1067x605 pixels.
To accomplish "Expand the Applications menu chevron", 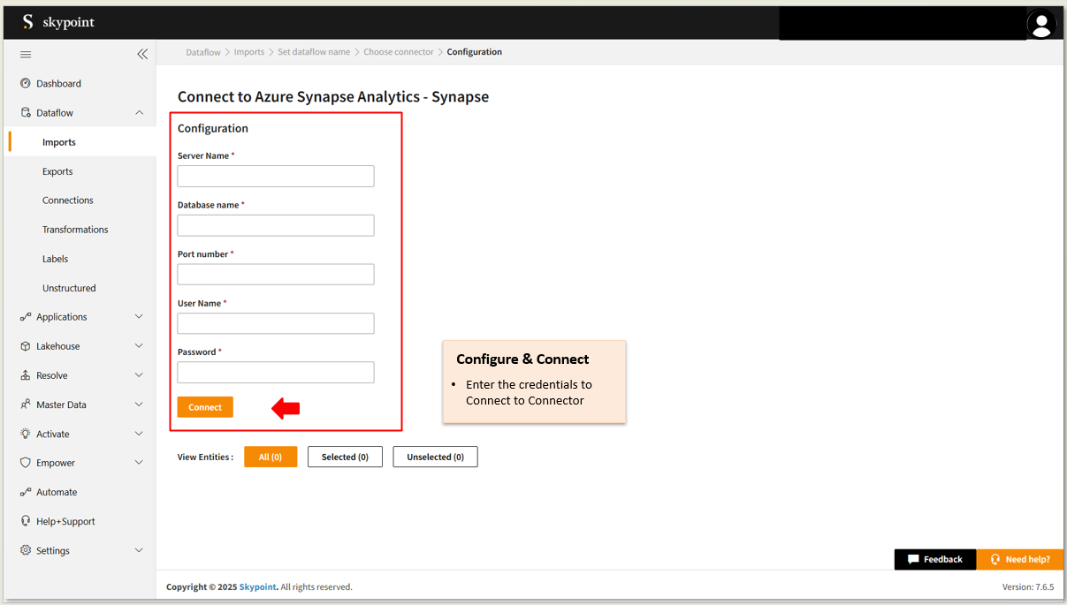I will 139,317.
